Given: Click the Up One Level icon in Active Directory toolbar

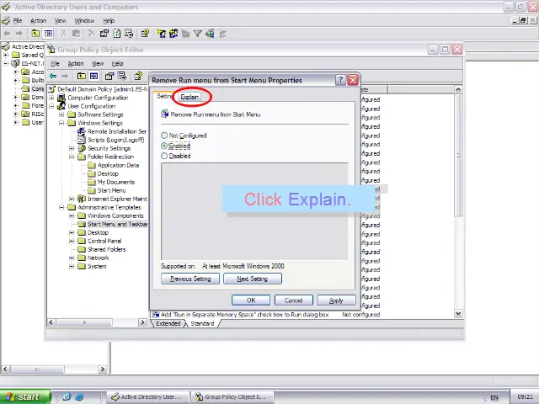Looking at the screenshot, I should click(35, 34).
